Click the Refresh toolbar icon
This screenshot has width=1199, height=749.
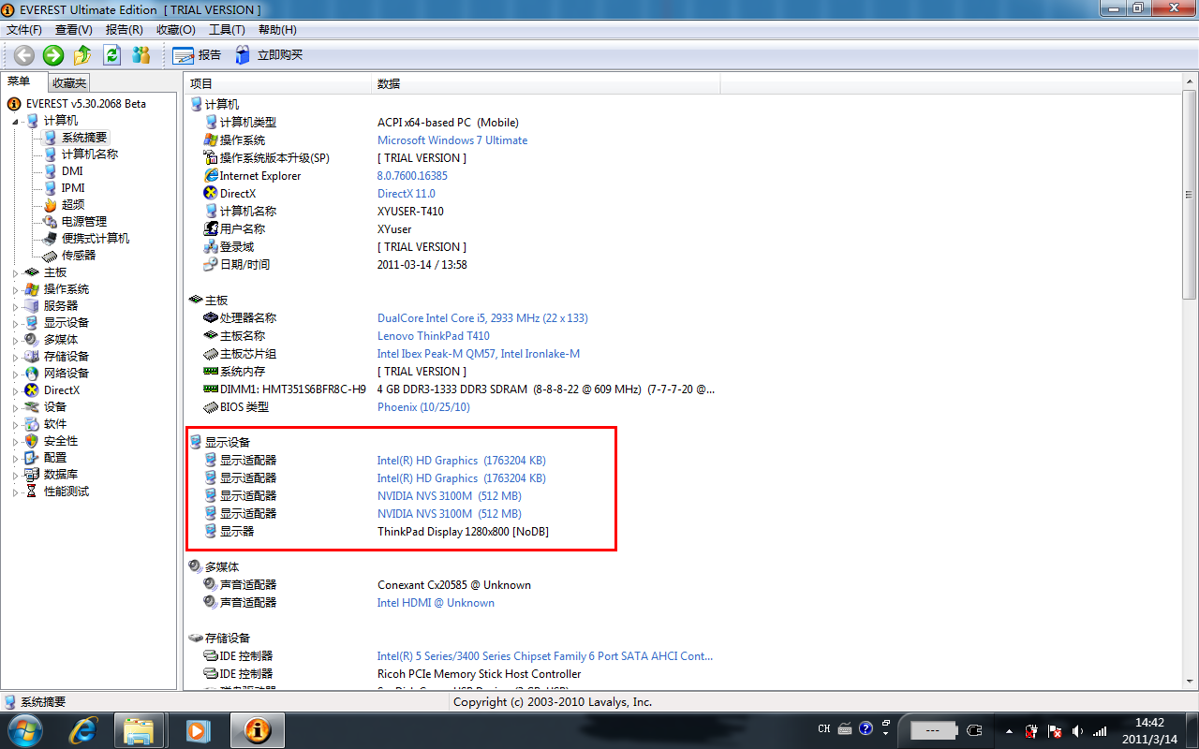112,55
